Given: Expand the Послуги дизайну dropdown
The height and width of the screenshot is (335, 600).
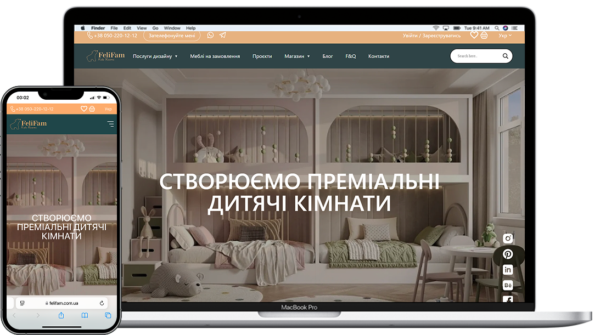Looking at the screenshot, I should pos(155,56).
